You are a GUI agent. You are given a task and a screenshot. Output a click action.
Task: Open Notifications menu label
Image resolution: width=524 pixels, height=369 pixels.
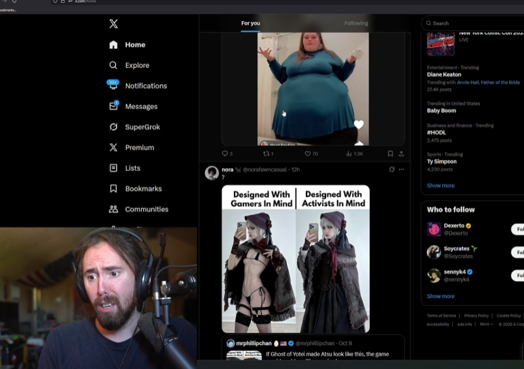tap(146, 86)
